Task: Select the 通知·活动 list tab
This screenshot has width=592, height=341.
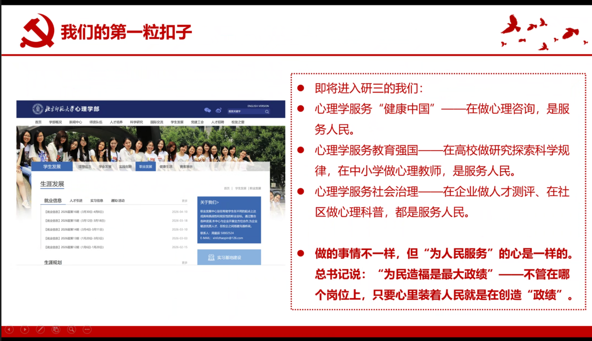Action: point(118,201)
